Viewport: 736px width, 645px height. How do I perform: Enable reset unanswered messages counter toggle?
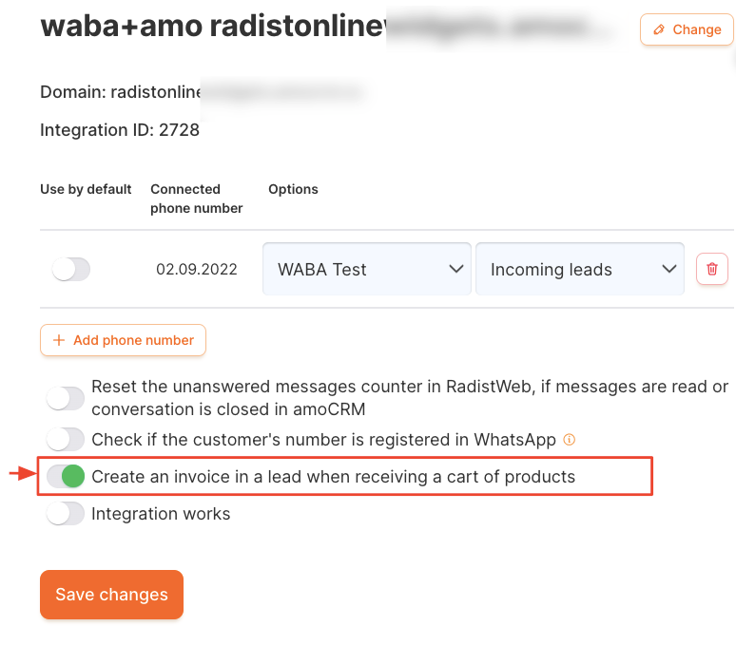(x=66, y=398)
